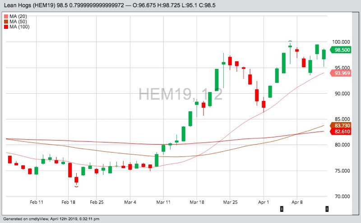Viewport: 361px width, 223px height.
Task: Click the 70.000 price axis label
Action: point(342,196)
